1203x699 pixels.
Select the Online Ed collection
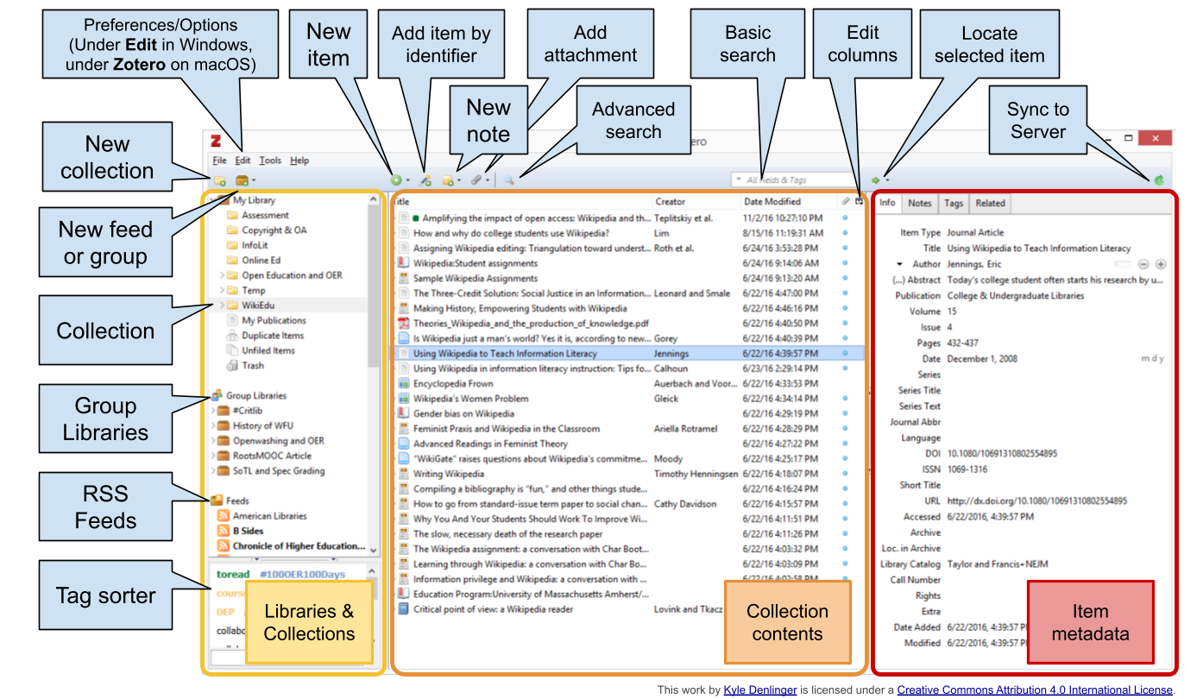tap(260, 261)
